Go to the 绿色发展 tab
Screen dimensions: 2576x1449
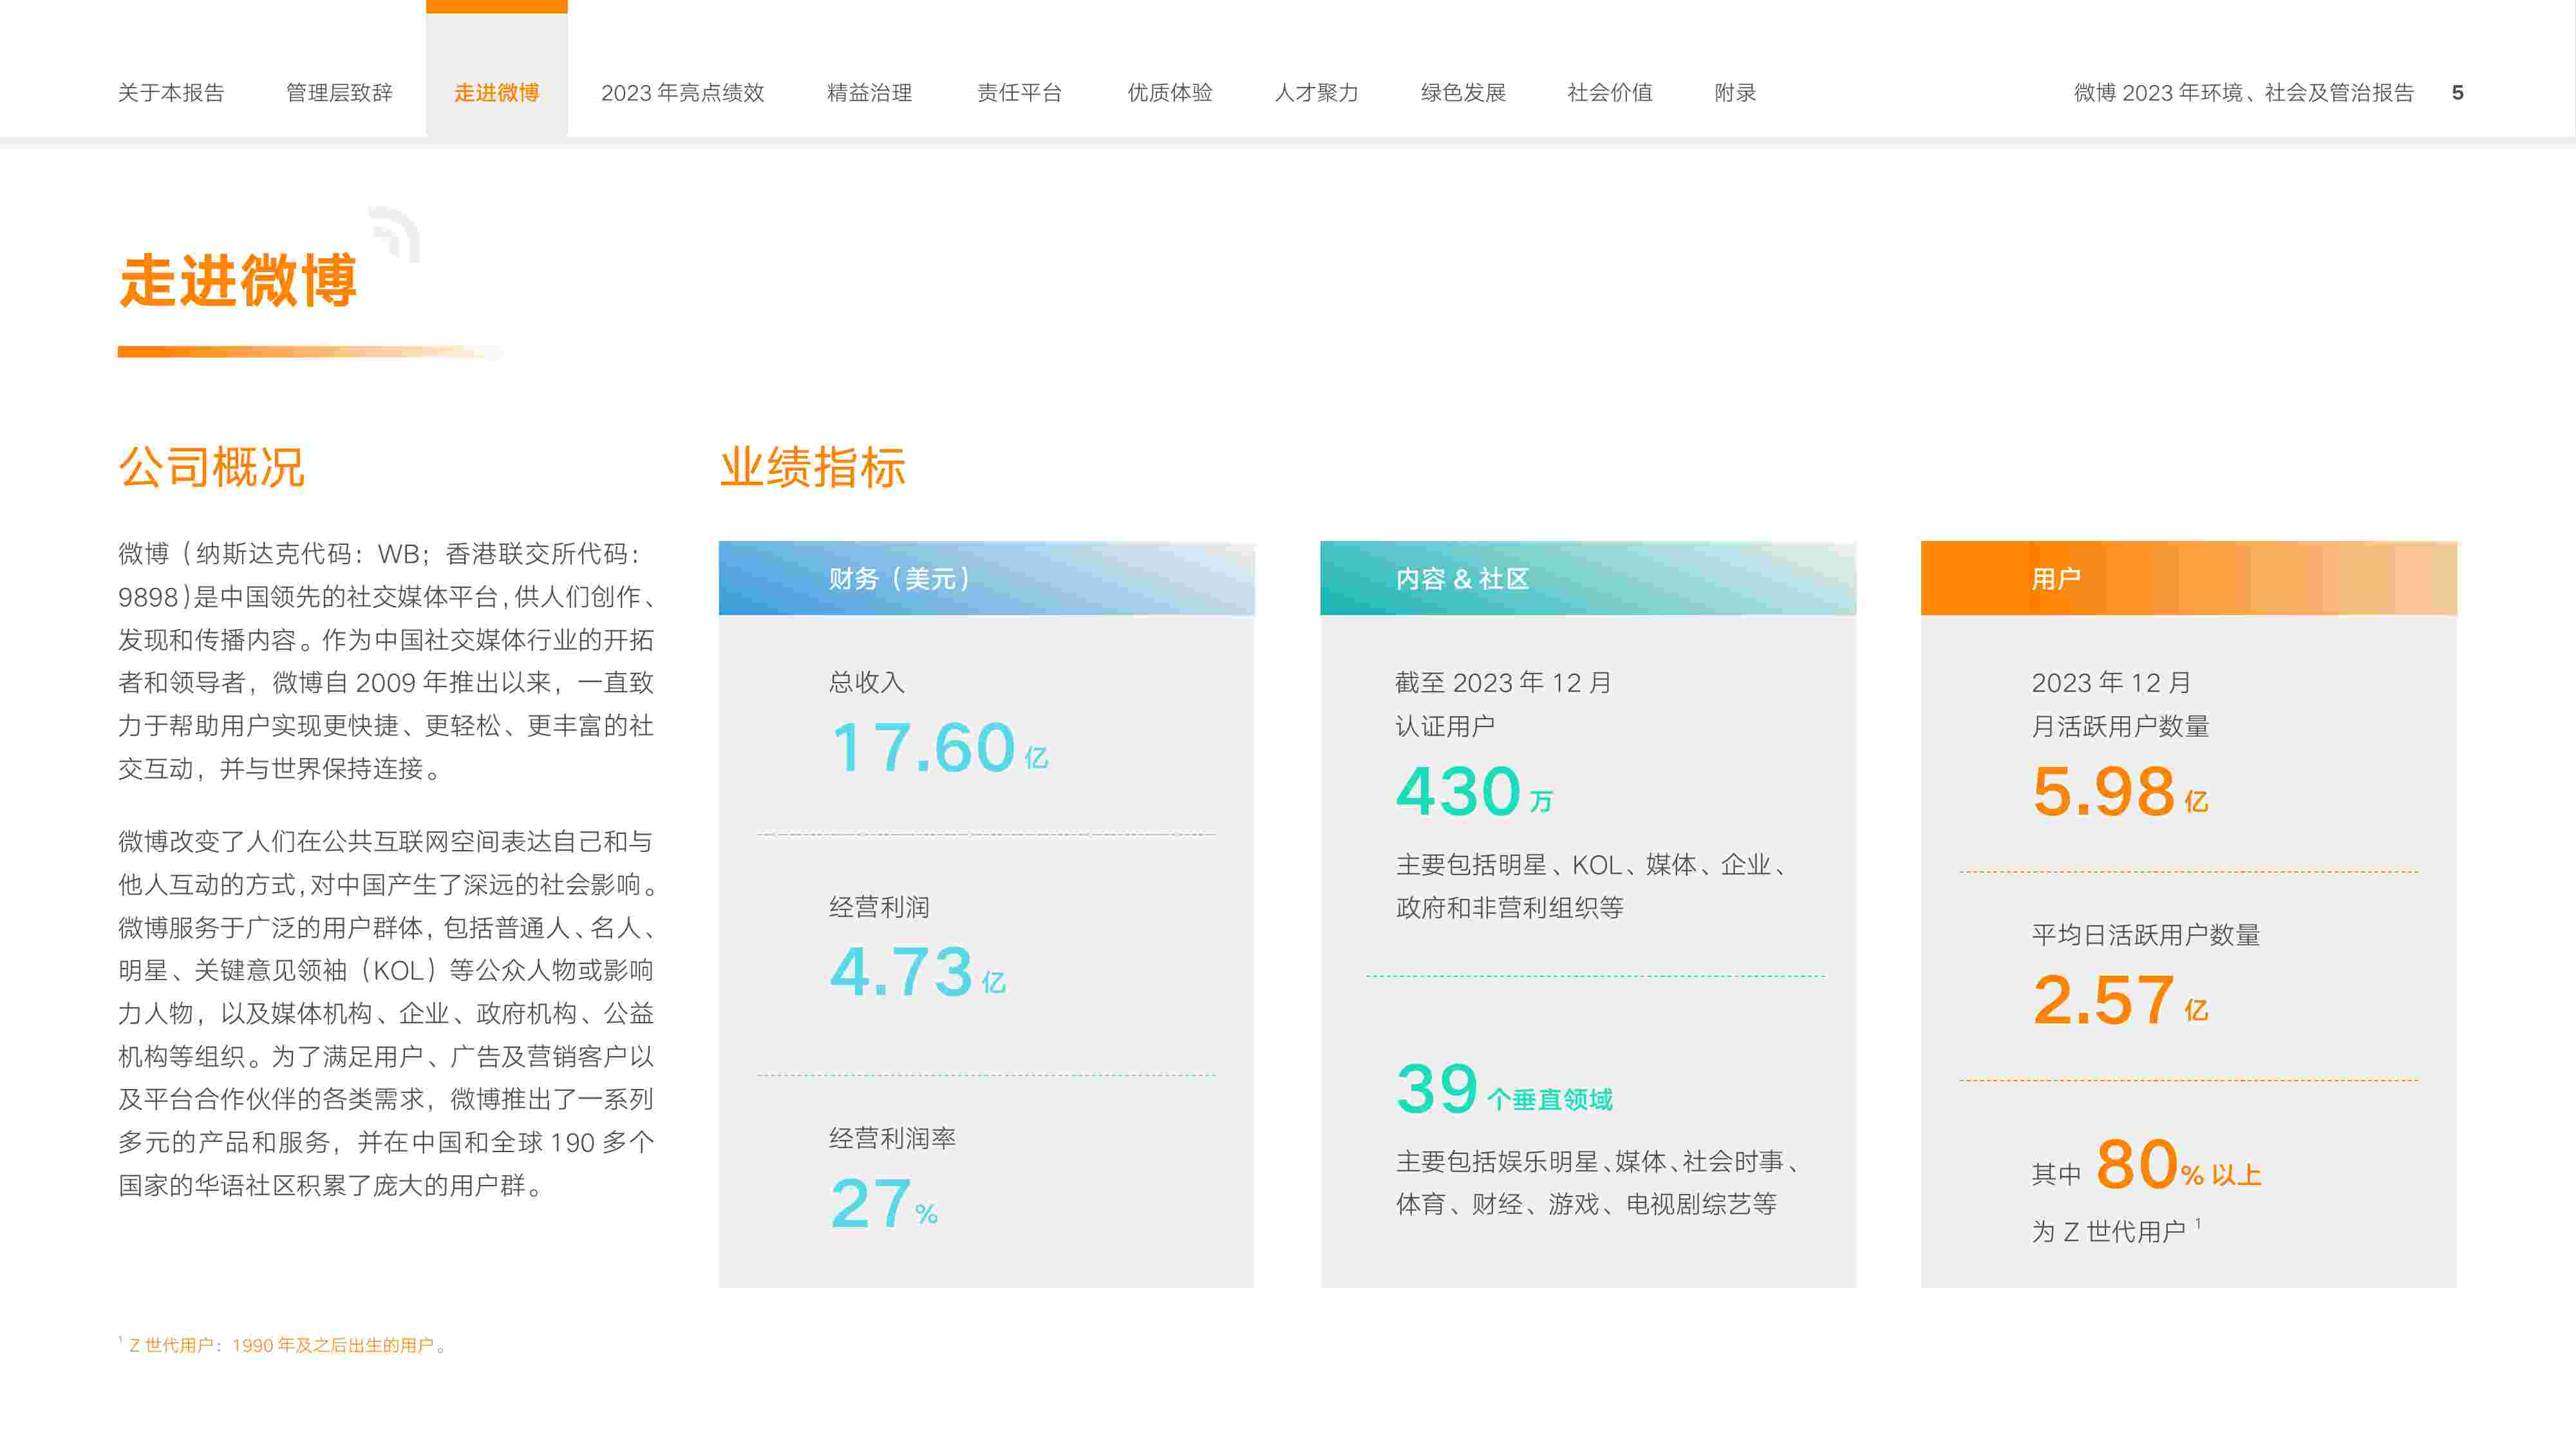[1463, 93]
